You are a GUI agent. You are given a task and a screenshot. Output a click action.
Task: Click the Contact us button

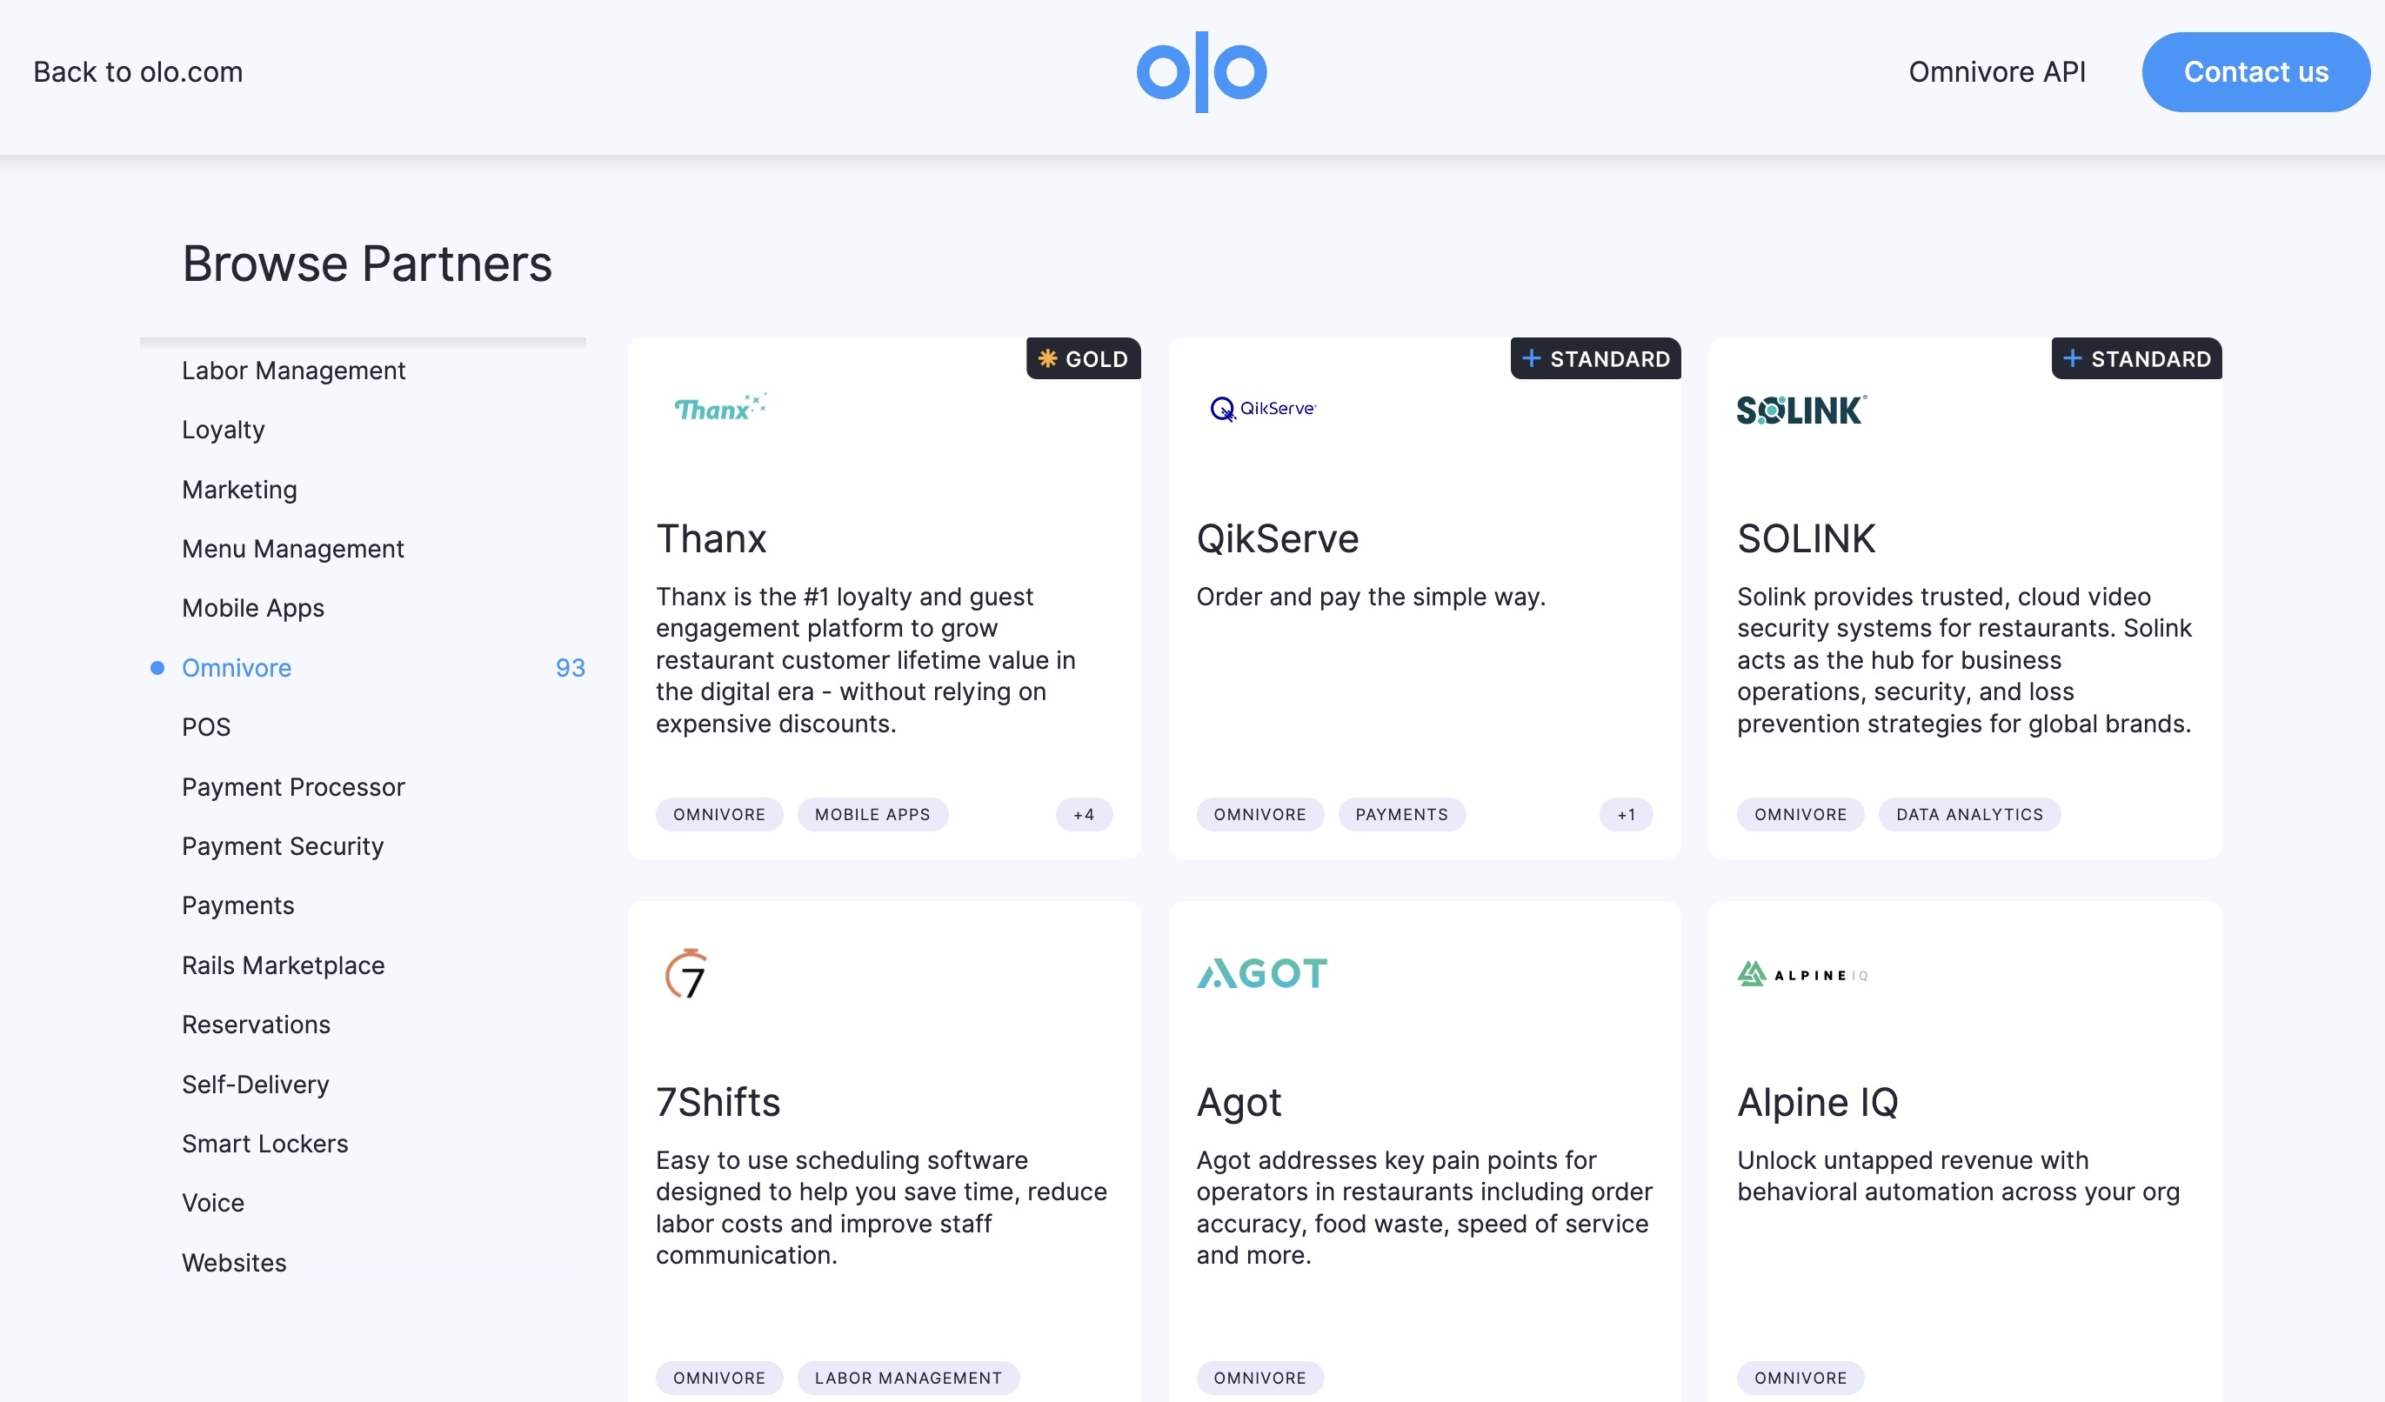point(2255,72)
